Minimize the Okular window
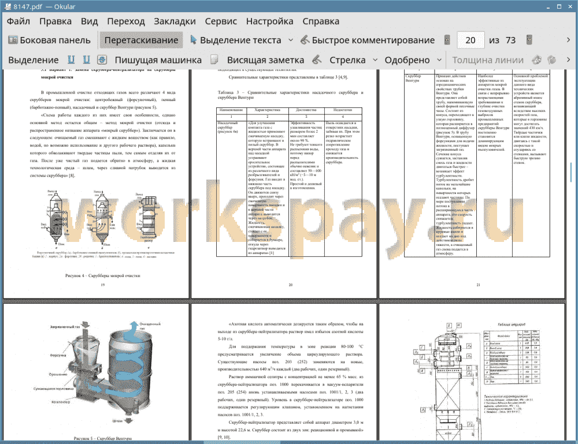The width and height of the screenshot is (578, 444). click(548, 6)
